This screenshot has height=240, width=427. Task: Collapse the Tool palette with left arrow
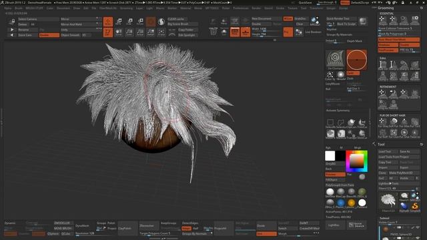(x=374, y=144)
